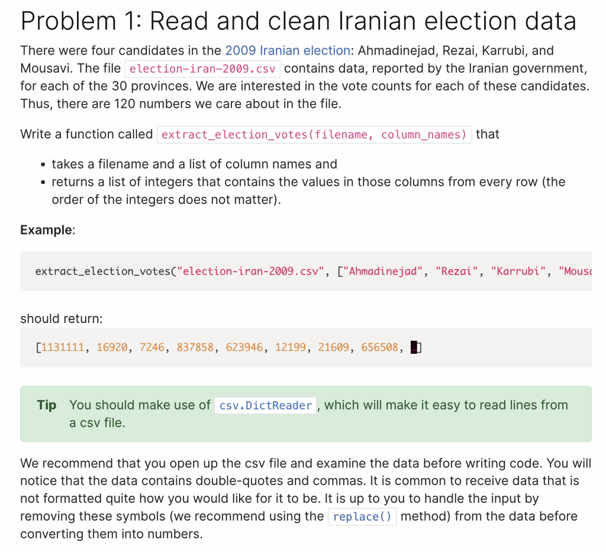Image resolution: width=606 pixels, height=552 pixels.
Task: Click the number 656508 in the output
Action: pos(379,347)
